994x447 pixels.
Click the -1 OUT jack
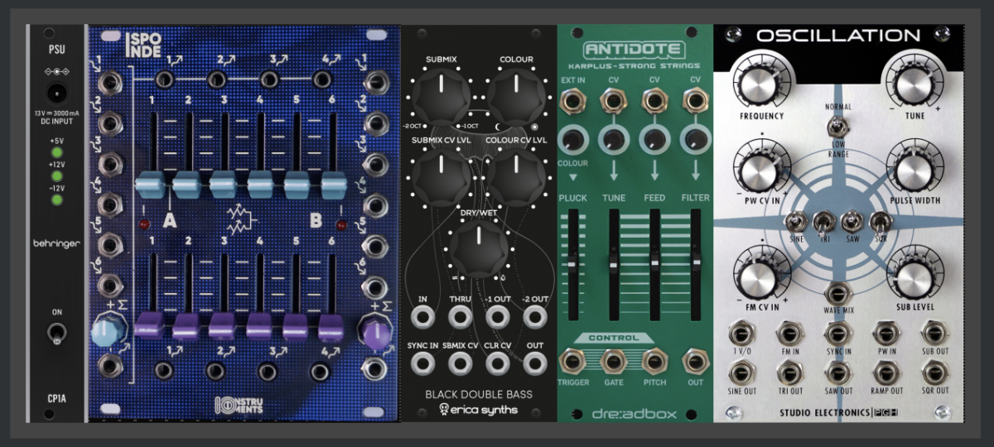click(497, 316)
